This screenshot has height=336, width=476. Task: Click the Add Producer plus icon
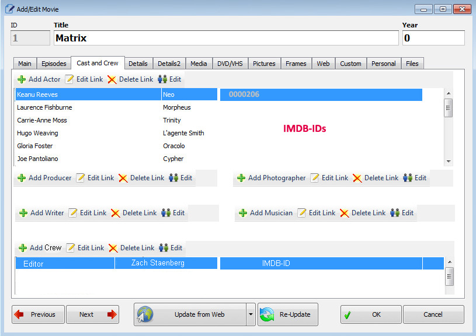pyautogui.click(x=22, y=178)
